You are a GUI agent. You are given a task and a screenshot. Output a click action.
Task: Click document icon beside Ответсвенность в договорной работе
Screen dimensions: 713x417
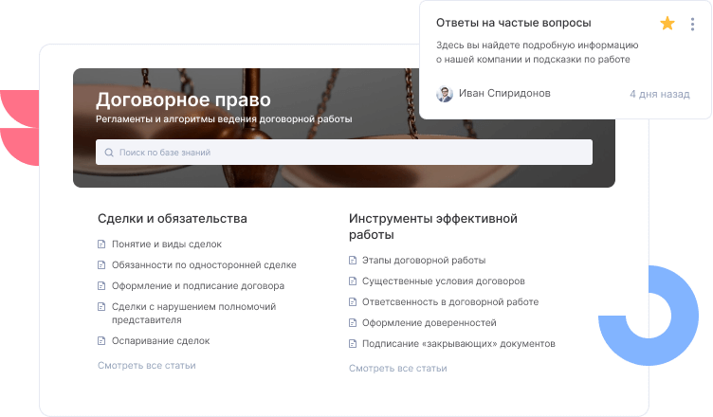tap(353, 302)
